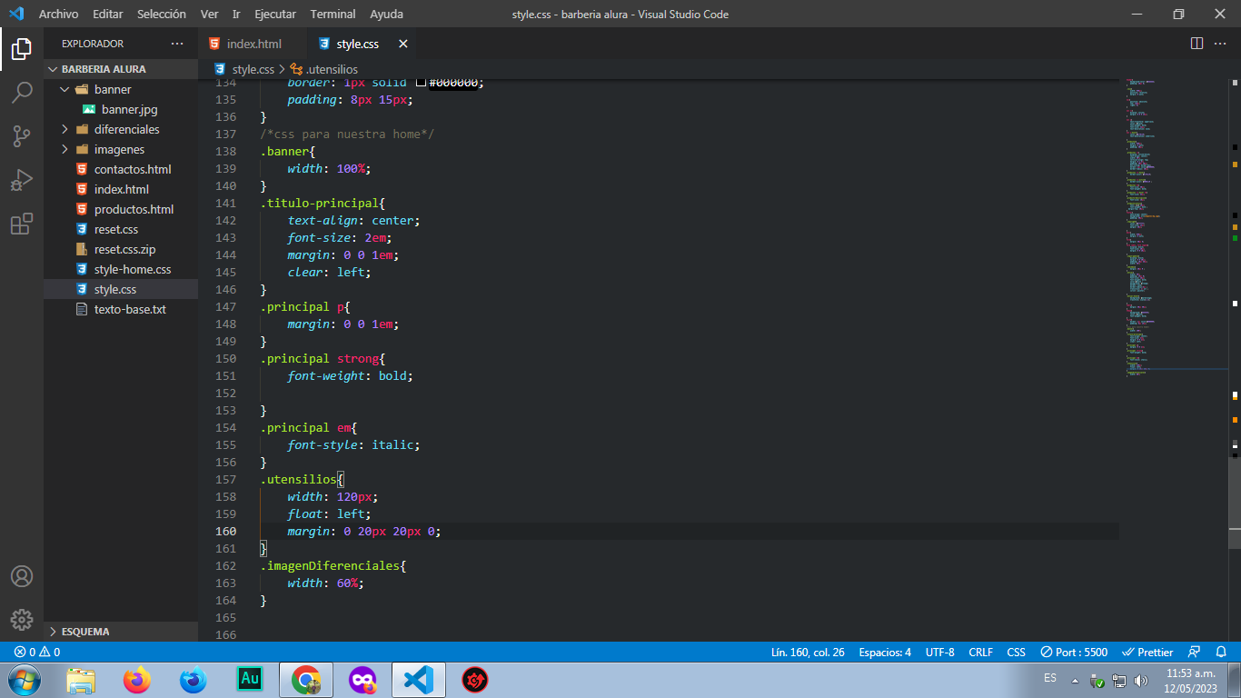Click the ES language indicator in system tray
Screen dimensions: 1241x698
pyautogui.click(x=1050, y=679)
